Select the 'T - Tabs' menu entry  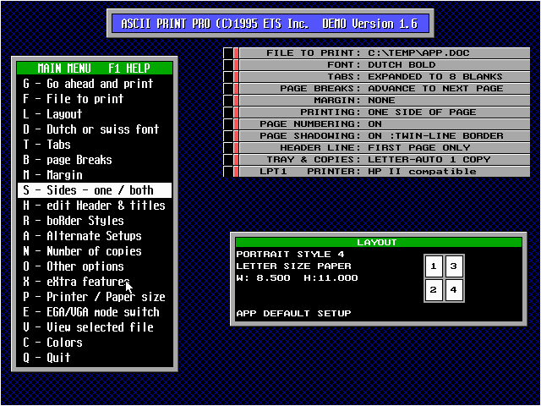coord(95,145)
